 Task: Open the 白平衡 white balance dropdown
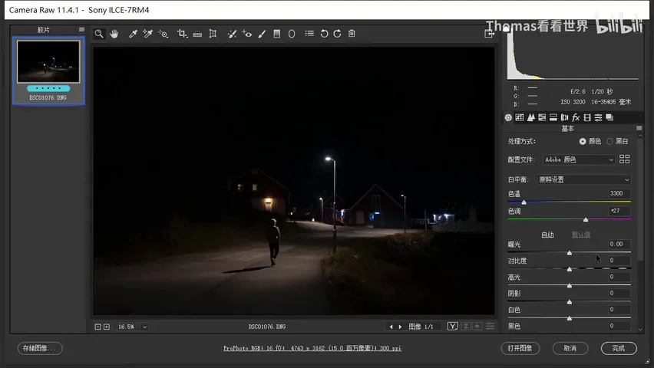[x=584, y=179]
